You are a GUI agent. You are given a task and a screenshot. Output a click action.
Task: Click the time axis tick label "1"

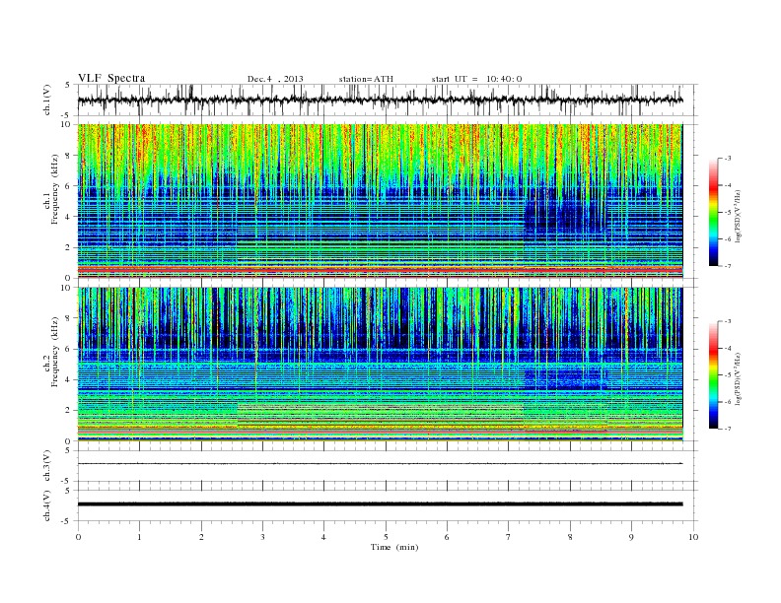click(139, 537)
